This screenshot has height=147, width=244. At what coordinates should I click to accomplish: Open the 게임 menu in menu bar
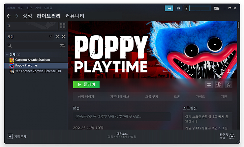coord(38,8)
